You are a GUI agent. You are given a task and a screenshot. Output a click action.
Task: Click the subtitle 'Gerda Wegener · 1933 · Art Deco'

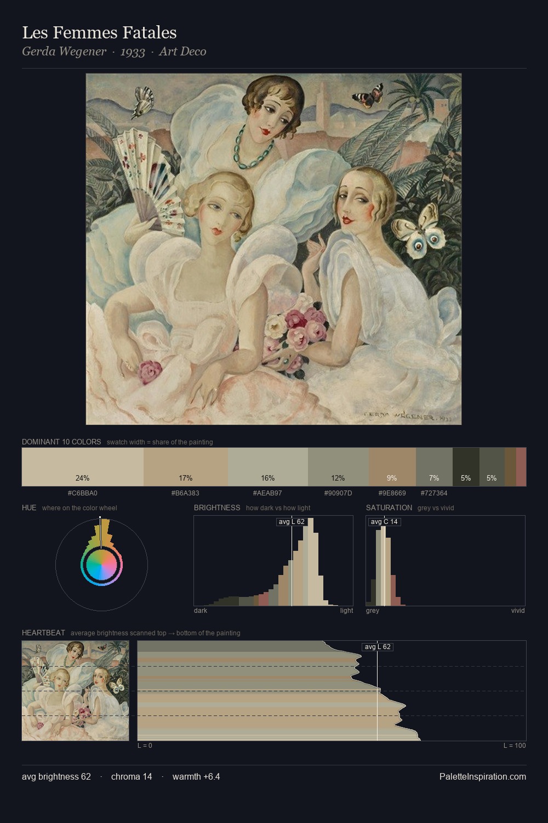(x=114, y=52)
